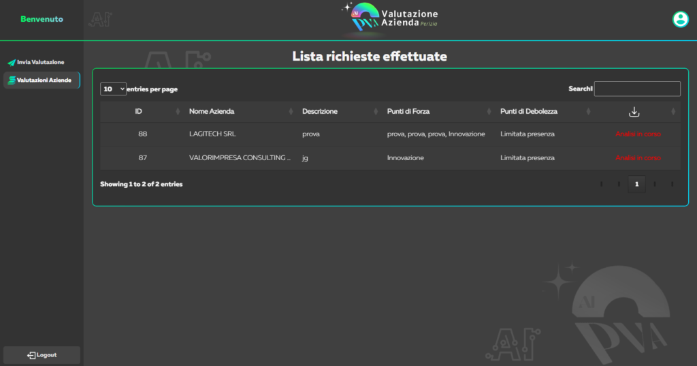The width and height of the screenshot is (697, 366).
Task: Sort table by Punti di Debolezza header
Action: click(528, 112)
